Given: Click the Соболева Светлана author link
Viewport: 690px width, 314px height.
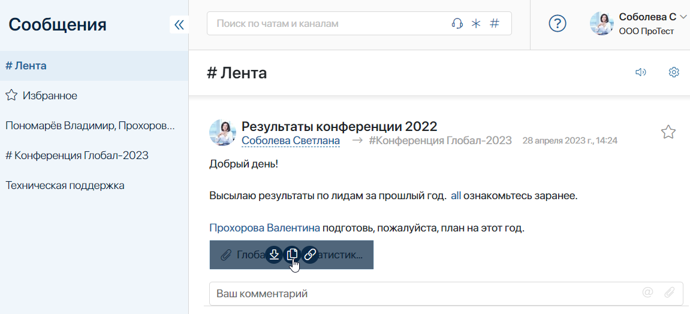Looking at the screenshot, I should [x=291, y=141].
